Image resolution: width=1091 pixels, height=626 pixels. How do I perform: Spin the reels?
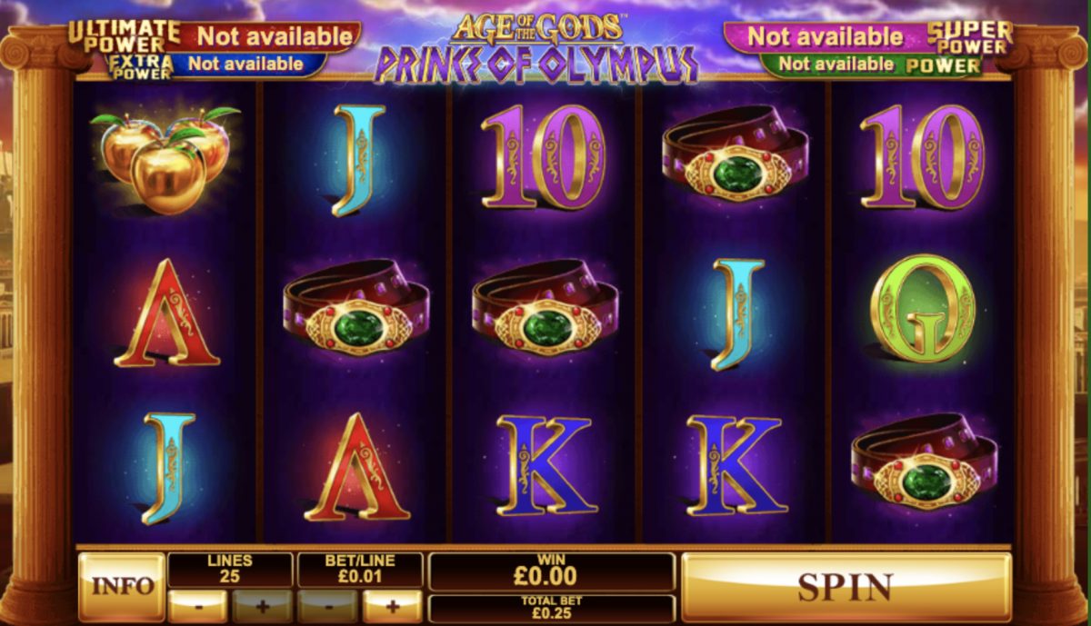[846, 586]
